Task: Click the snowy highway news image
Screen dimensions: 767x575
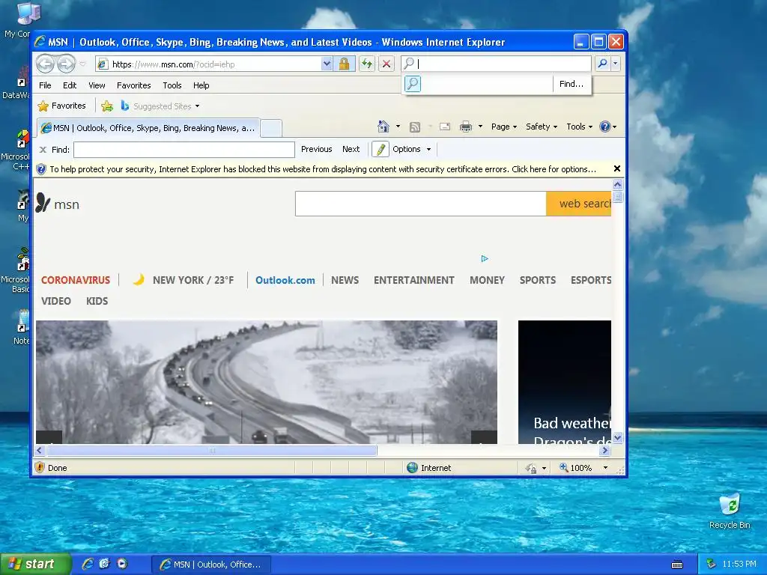Action: (267, 382)
